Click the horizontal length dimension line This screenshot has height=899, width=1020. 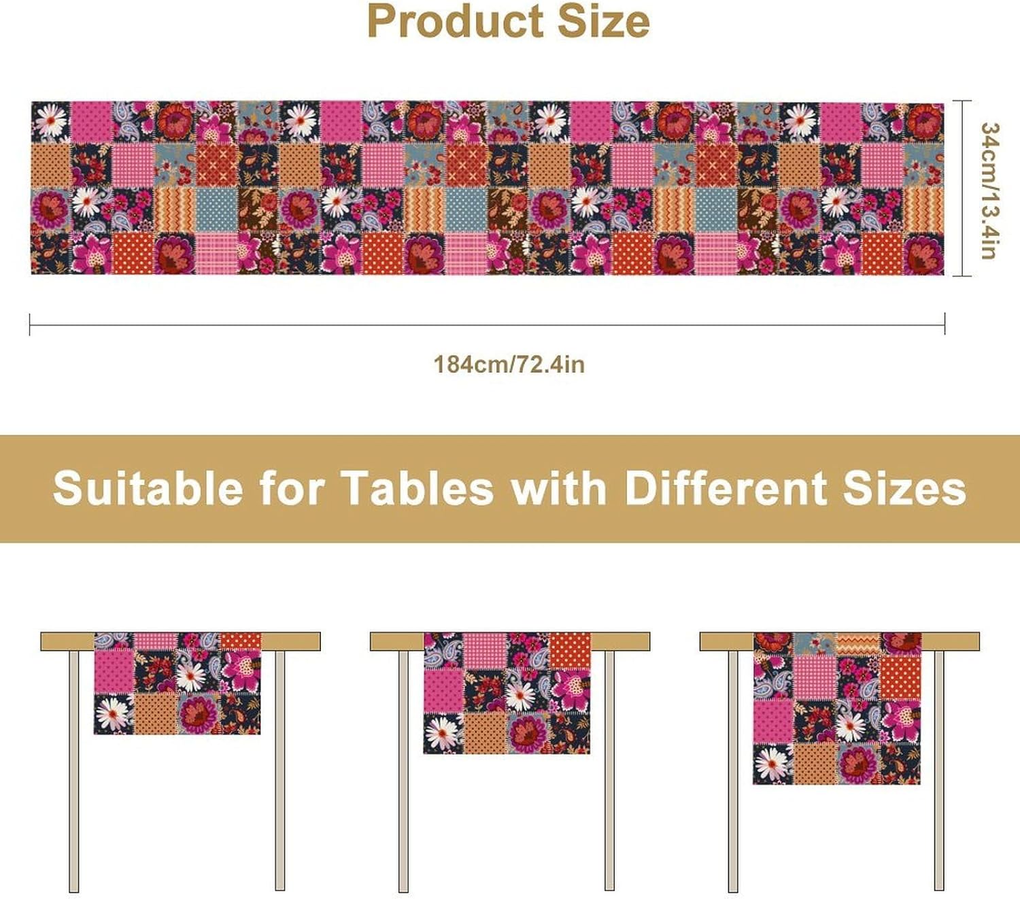coord(487,325)
